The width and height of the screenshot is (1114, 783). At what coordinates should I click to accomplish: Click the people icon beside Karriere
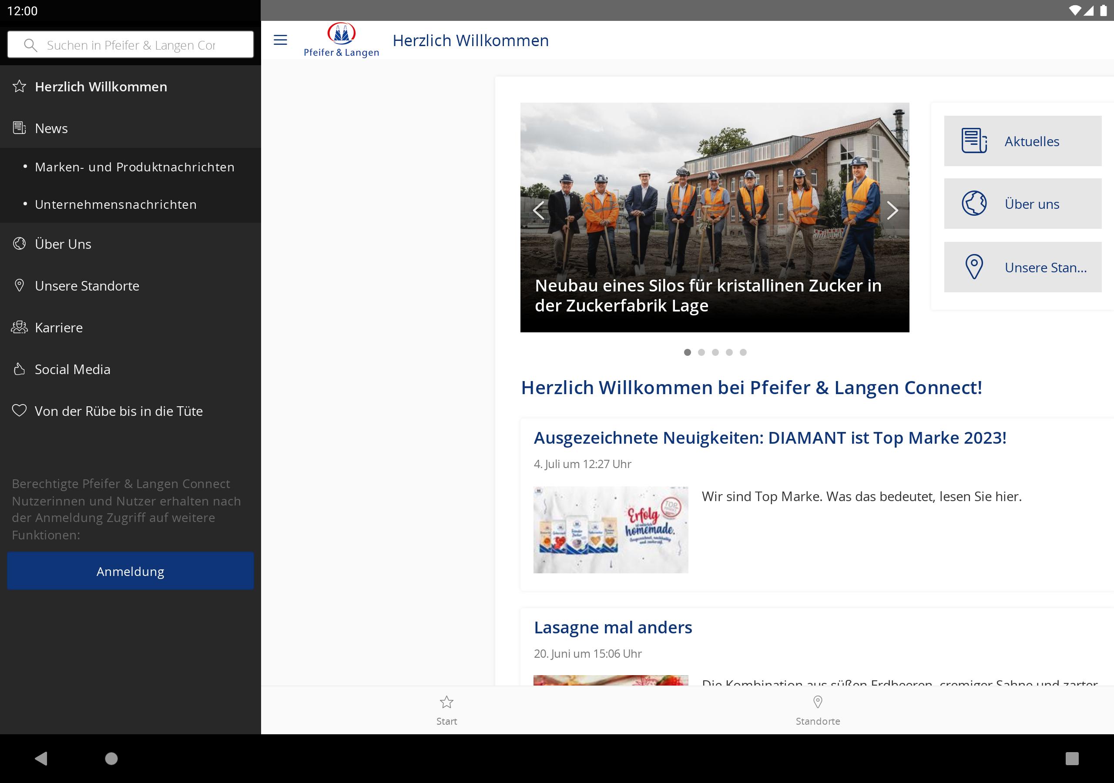point(20,327)
